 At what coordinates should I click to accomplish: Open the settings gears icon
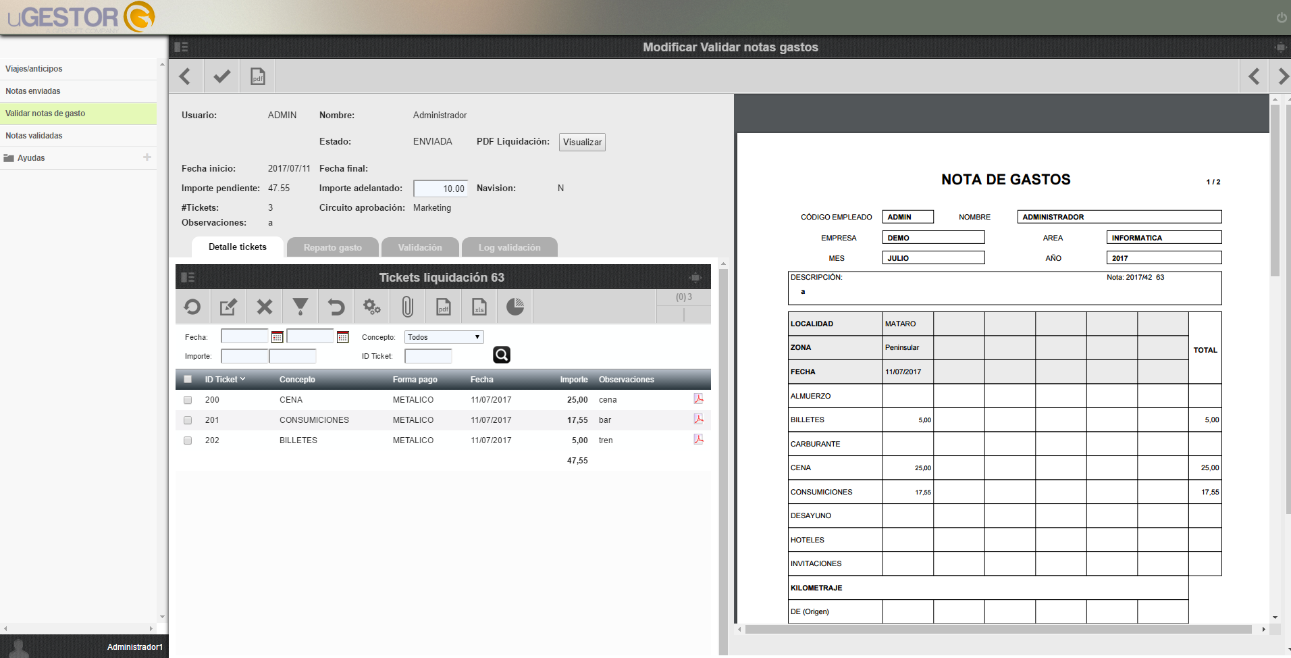[371, 307]
